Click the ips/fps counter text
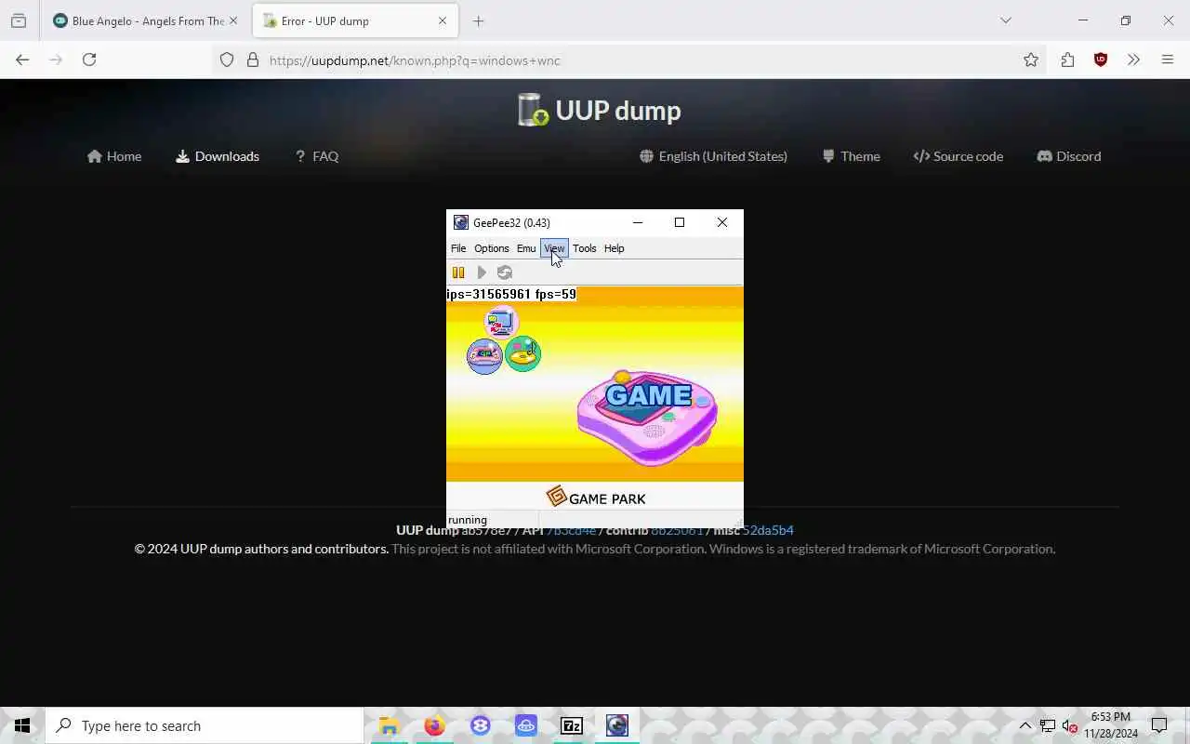This screenshot has width=1190, height=744. (511, 295)
